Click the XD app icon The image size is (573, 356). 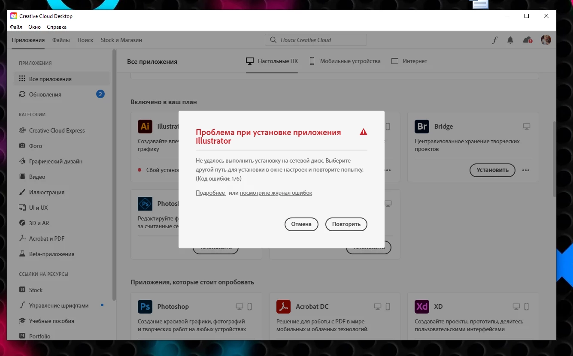(422, 307)
